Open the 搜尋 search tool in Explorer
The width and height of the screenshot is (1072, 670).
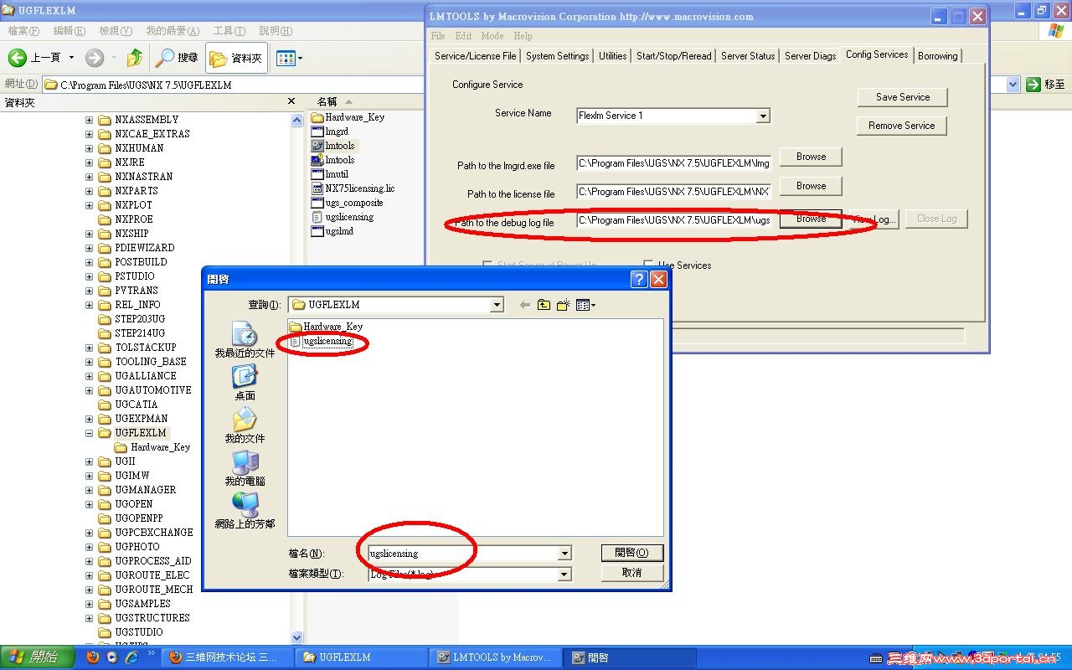click(x=177, y=58)
